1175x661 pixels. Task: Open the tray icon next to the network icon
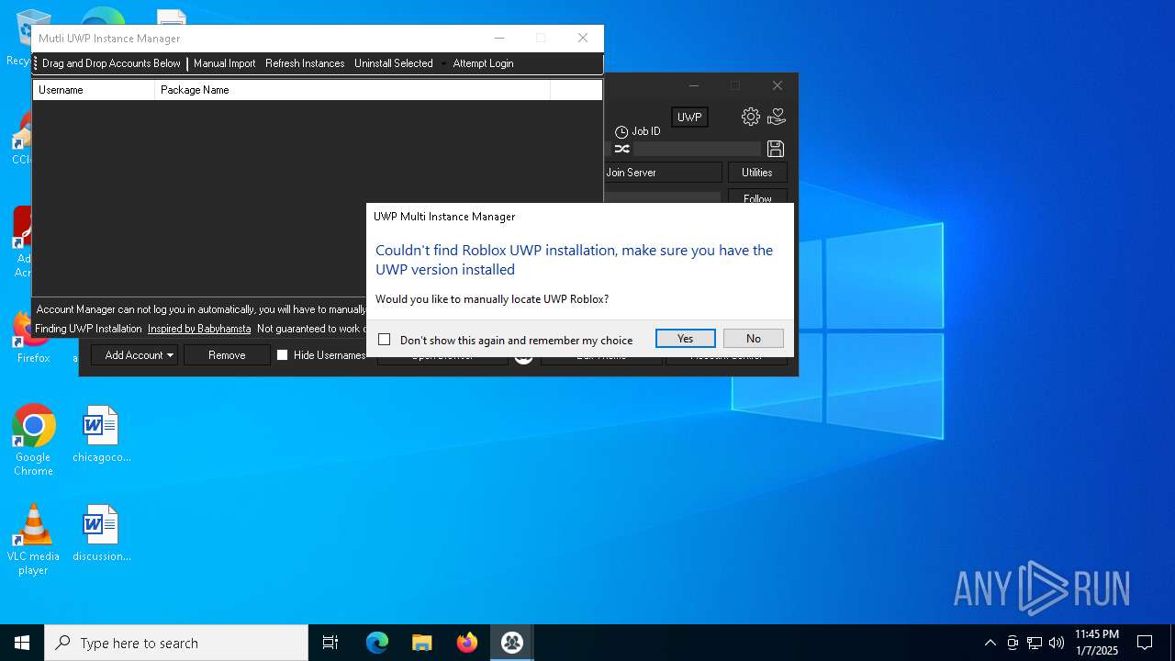[1013, 643]
